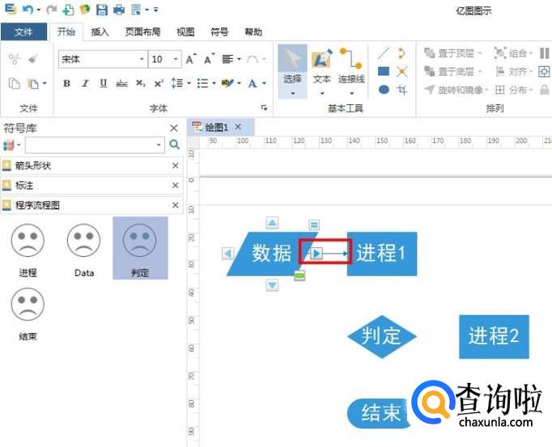Increase font size with the larger A icon
Viewport: 552px width, 447px height.
[x=190, y=59]
